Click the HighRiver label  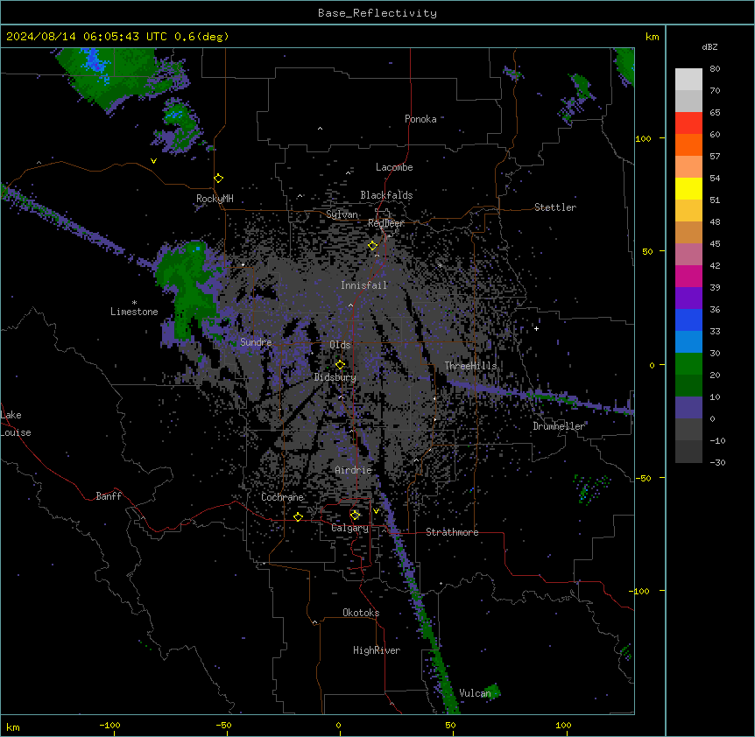click(377, 650)
